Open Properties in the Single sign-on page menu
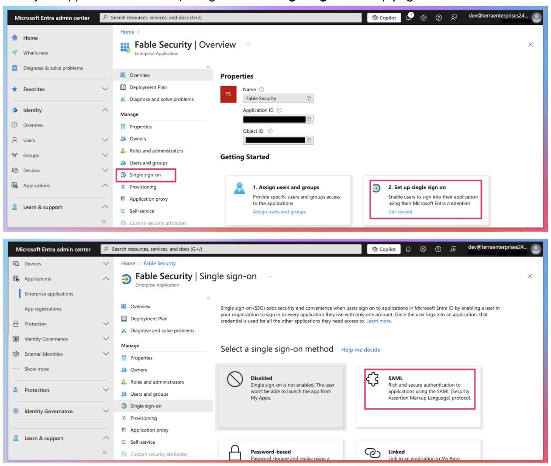 [141, 358]
